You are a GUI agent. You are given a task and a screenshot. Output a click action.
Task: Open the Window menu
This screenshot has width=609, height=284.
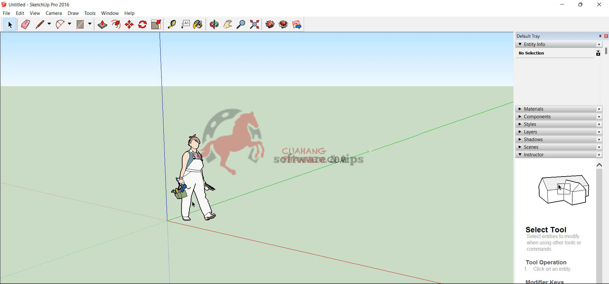pos(110,13)
